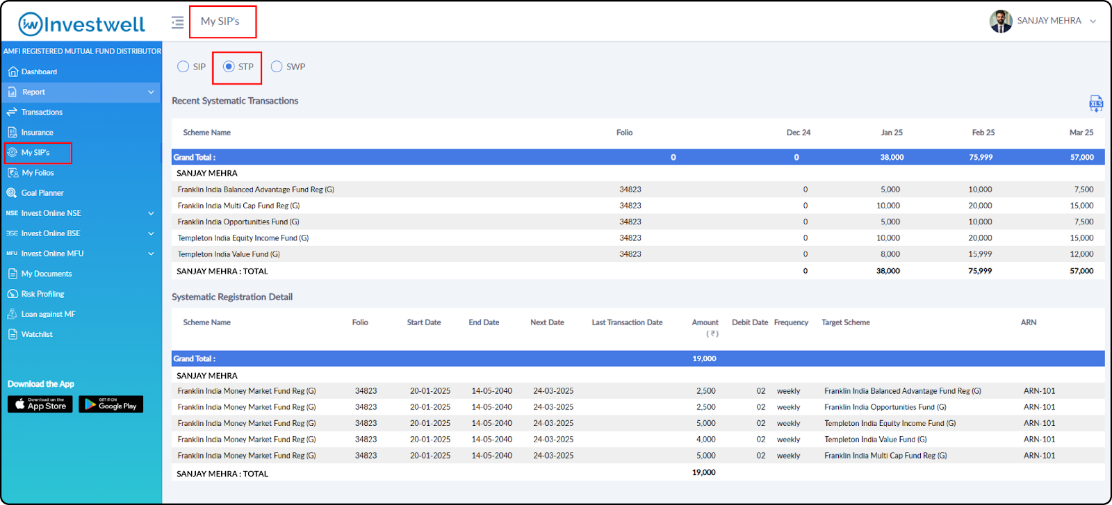Image resolution: width=1112 pixels, height=505 pixels.
Task: Sort by Start Date column header
Action: point(424,322)
